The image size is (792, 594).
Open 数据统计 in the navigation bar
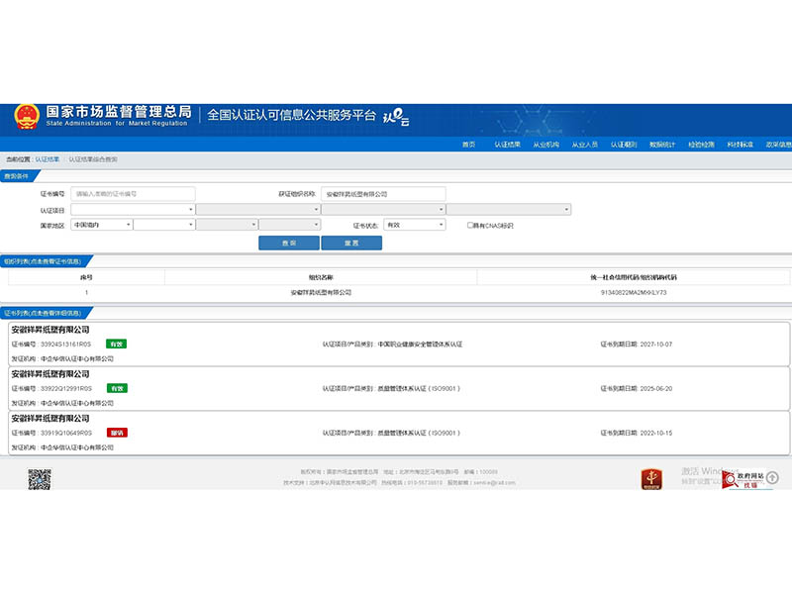(662, 145)
